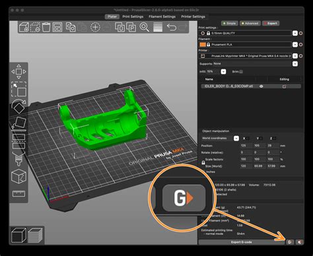Switch to the 3D editor view
Screen dimensions: 313x256
(18, 235)
